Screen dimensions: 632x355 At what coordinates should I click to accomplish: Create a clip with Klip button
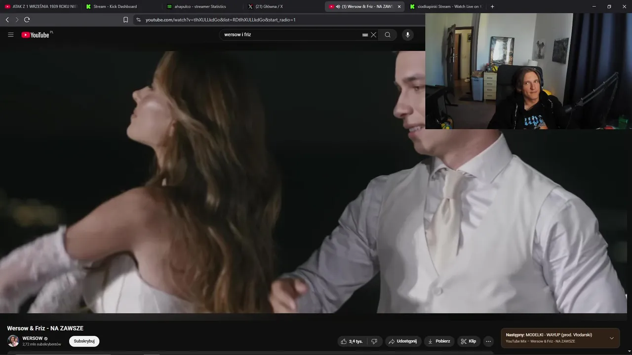pos(468,341)
